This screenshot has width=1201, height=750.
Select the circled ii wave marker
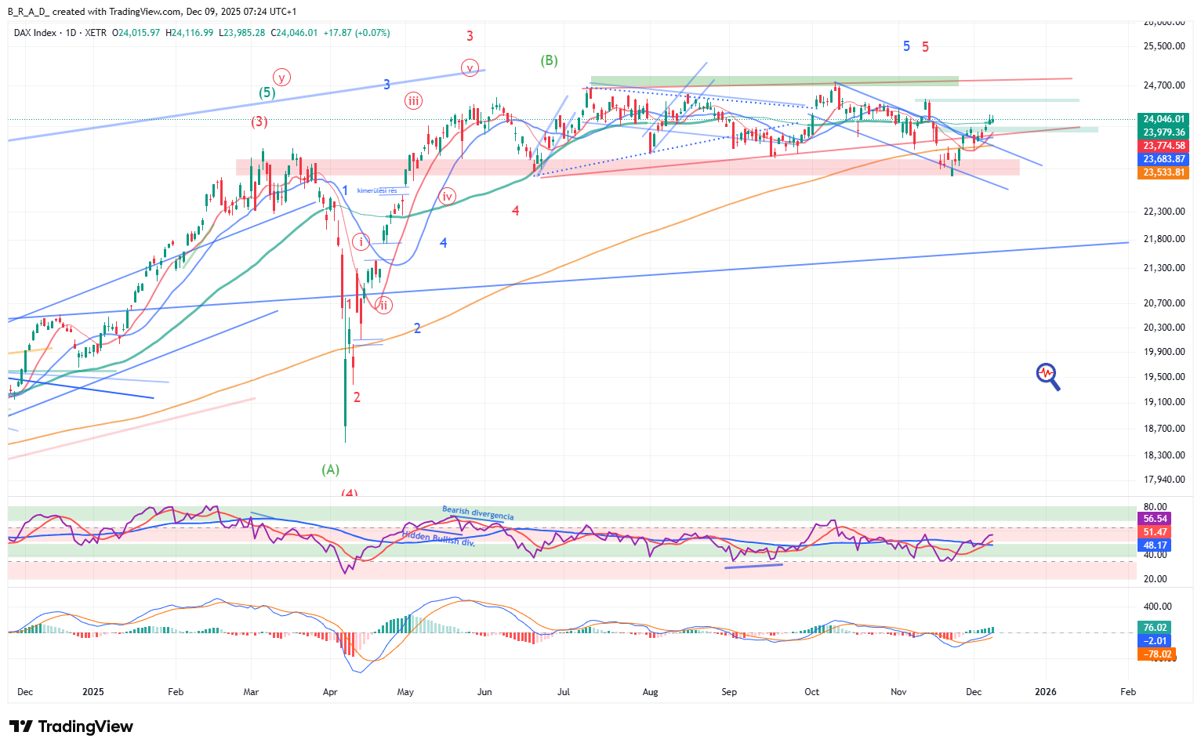tap(383, 305)
